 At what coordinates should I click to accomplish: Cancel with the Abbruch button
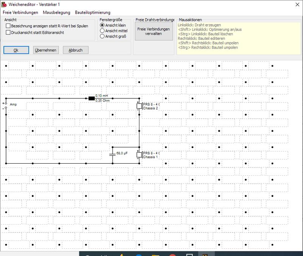click(x=75, y=50)
